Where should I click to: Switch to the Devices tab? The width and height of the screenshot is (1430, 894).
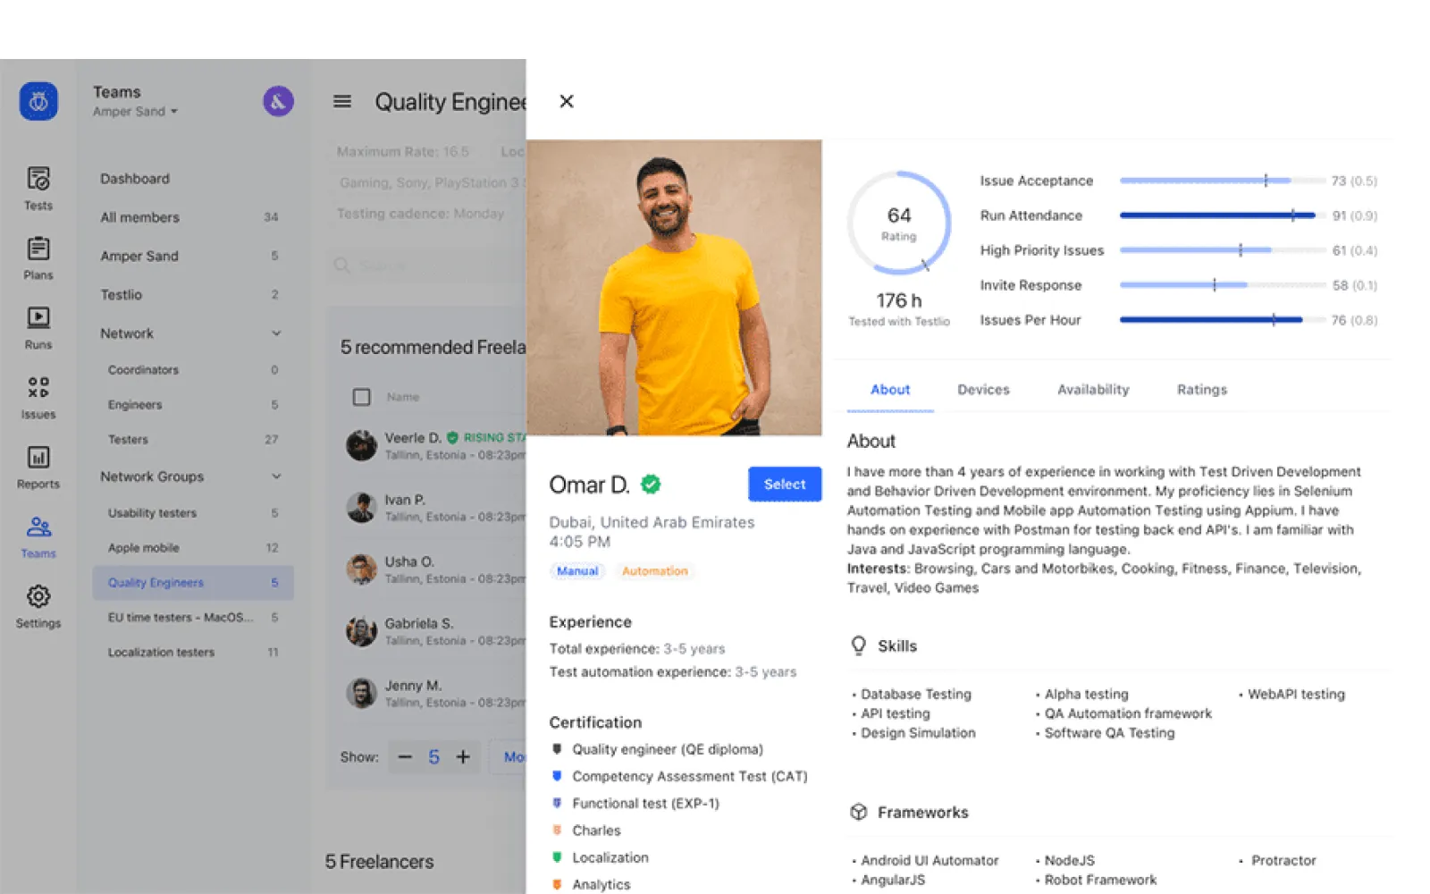point(983,390)
